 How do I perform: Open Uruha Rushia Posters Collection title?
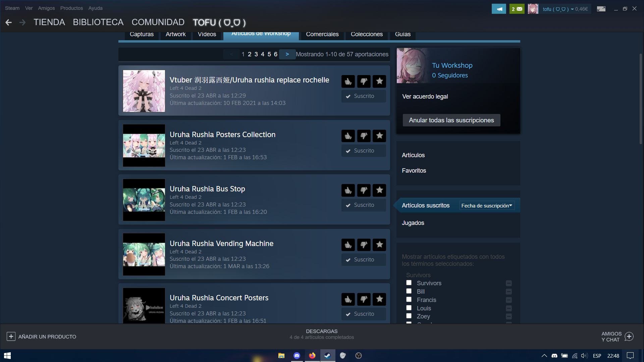pos(222,135)
